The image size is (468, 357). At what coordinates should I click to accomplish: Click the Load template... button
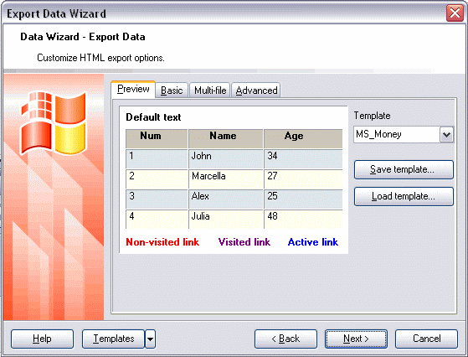404,196
